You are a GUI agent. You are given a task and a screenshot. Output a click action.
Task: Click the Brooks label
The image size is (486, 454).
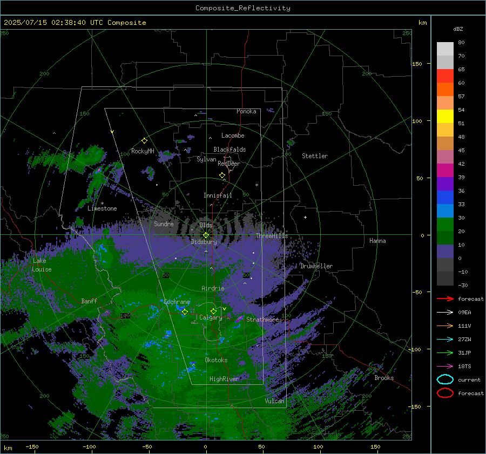click(x=384, y=378)
